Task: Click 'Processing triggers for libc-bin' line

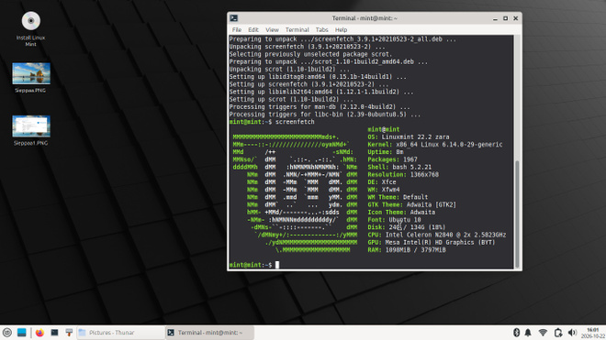Action: 325,115
